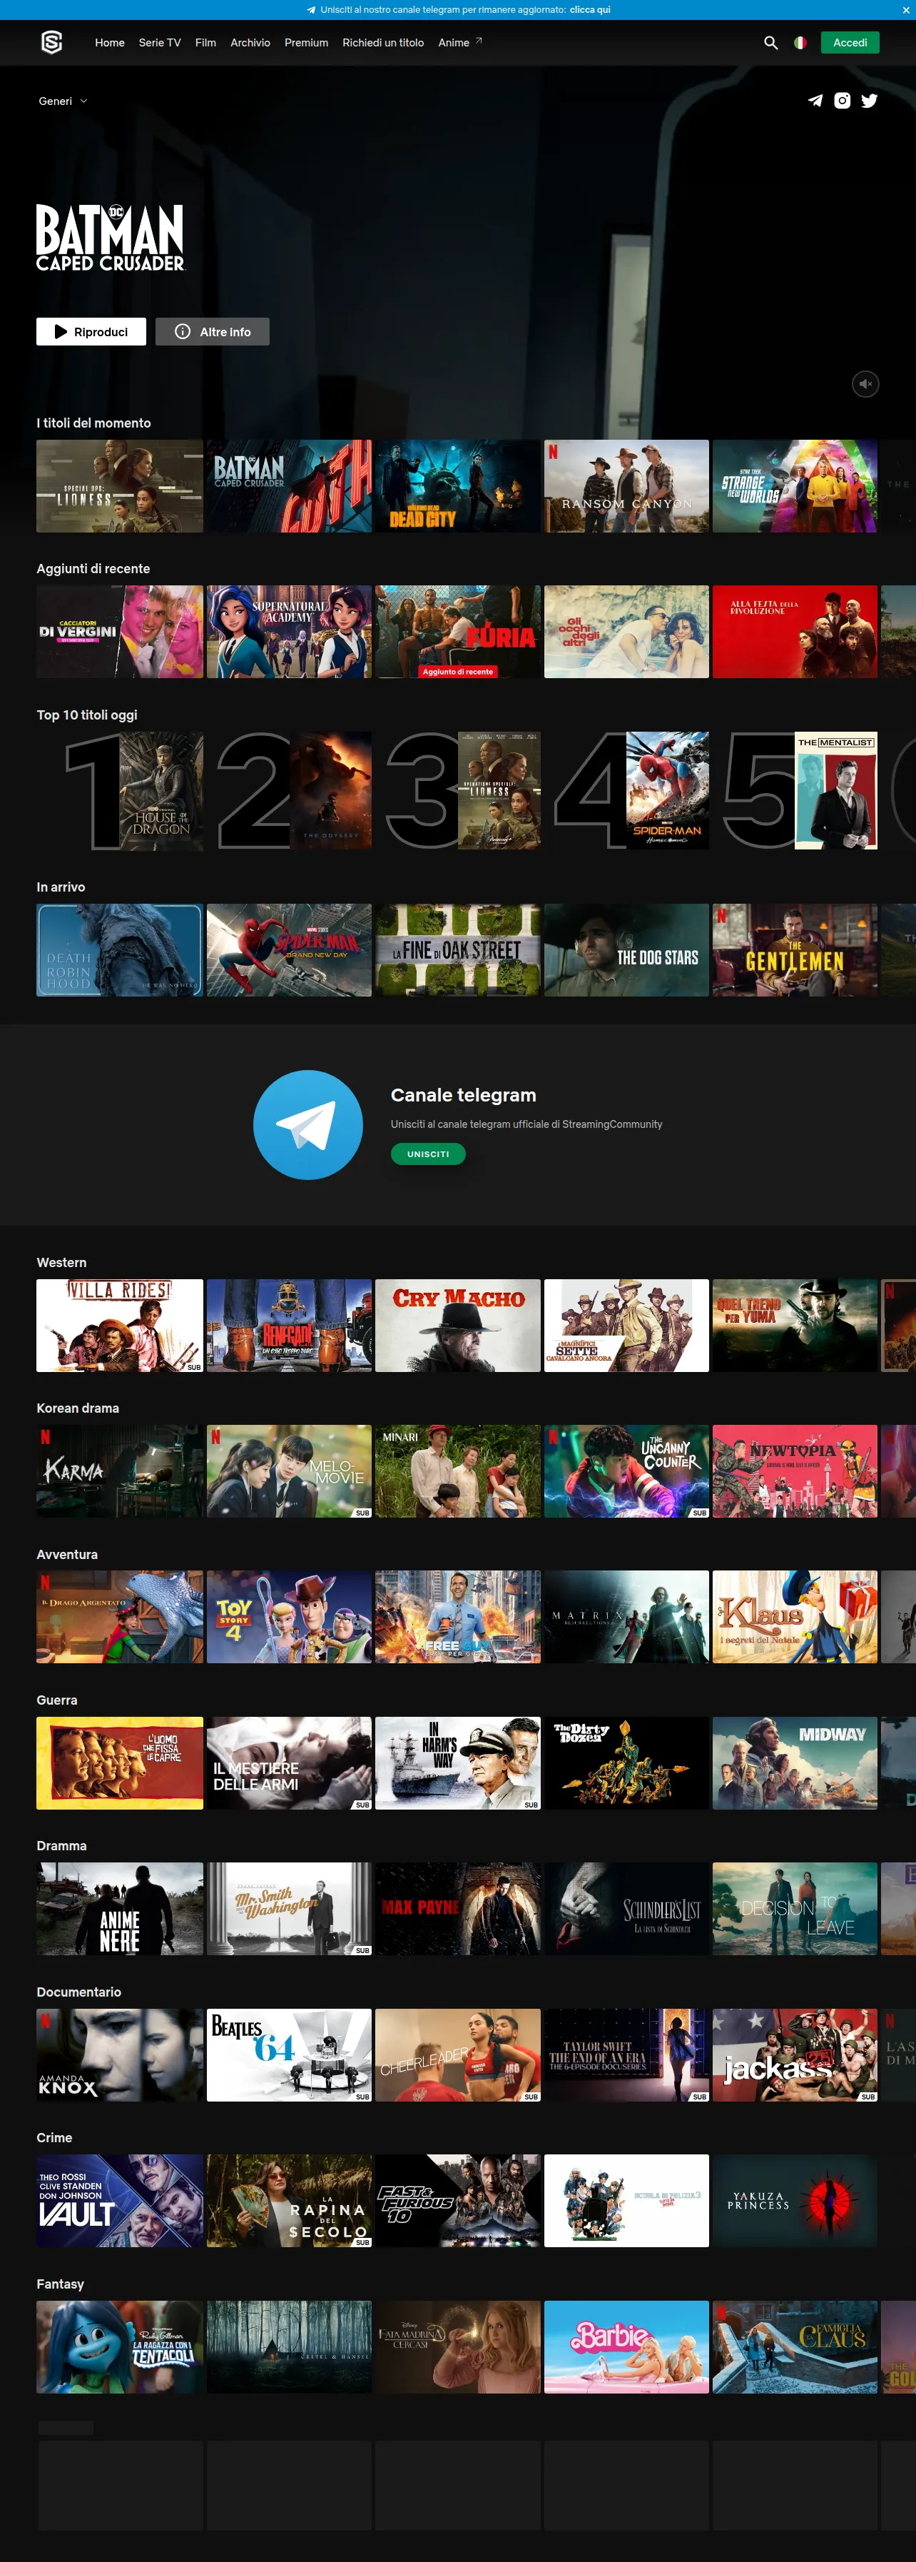This screenshot has height=2562, width=916.
Task: Open the Fast & Furious 10 thumbnail
Action: 458,2201
